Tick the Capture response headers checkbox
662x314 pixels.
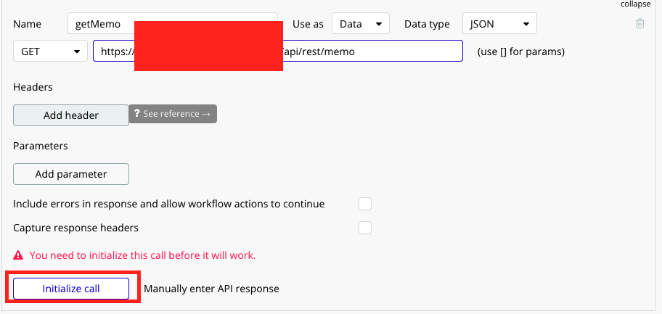point(365,228)
